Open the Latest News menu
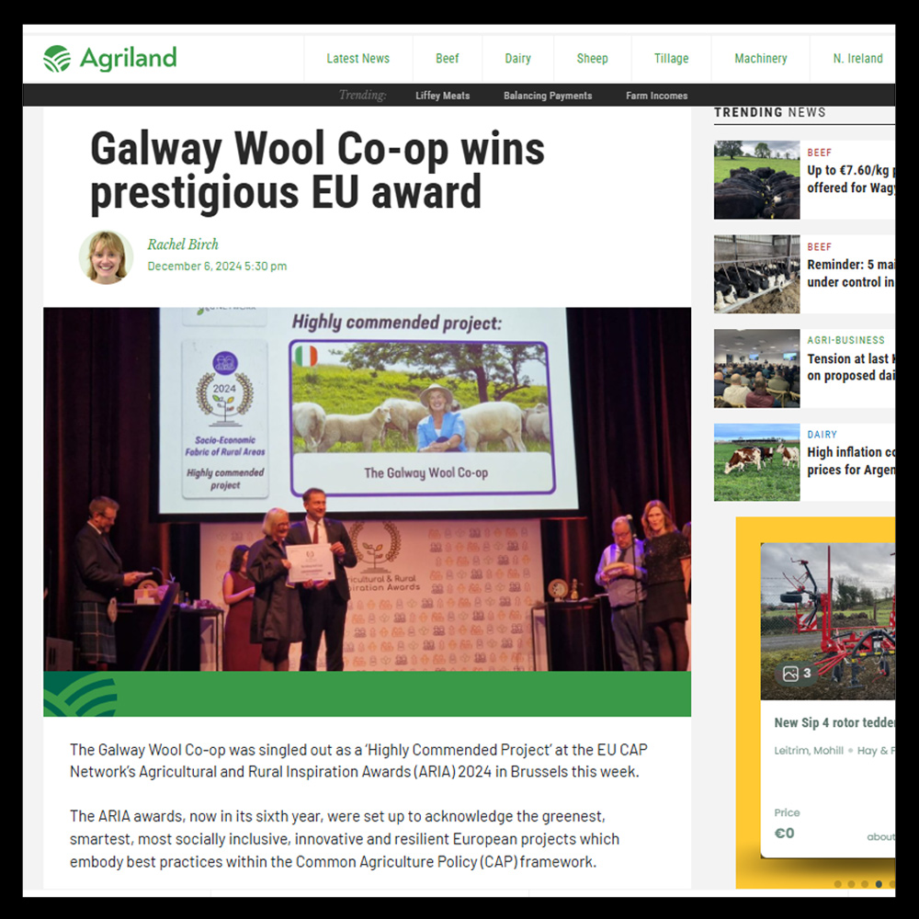 (357, 59)
